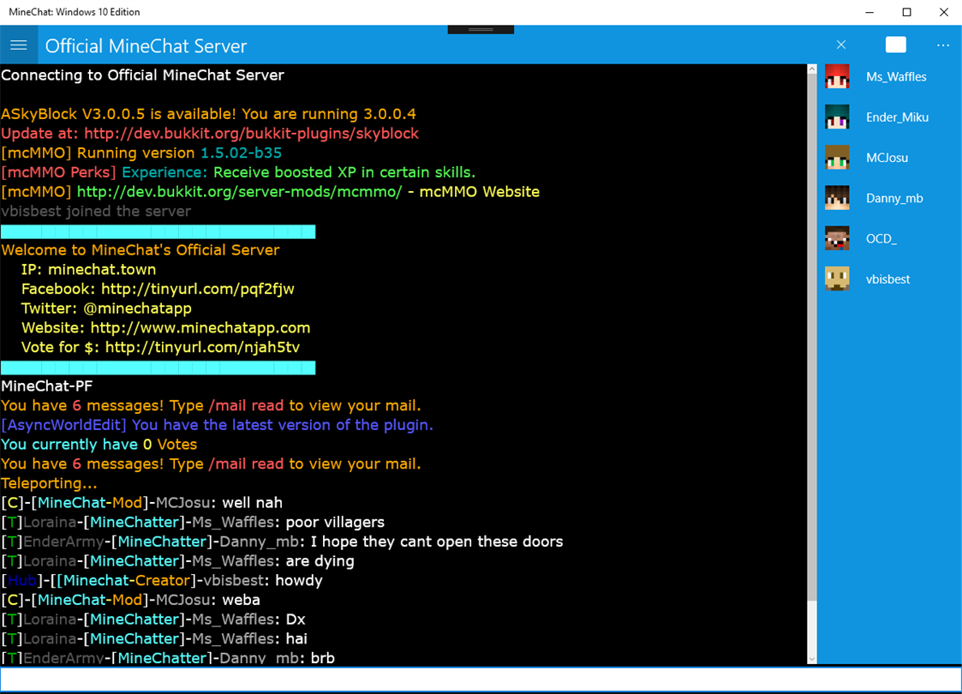Open the Vote tinyurl njah5tv link
This screenshot has width=962, height=694.
tap(202, 347)
